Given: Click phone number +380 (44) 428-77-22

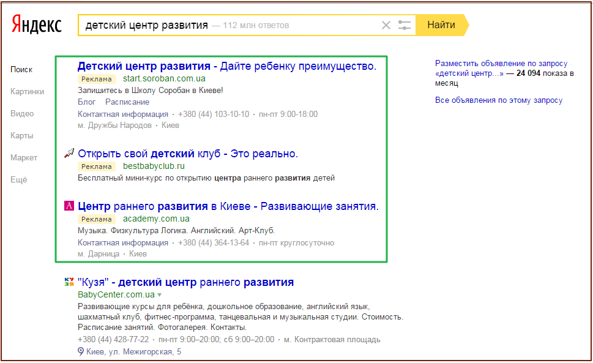Looking at the screenshot, I should (x=113, y=340).
